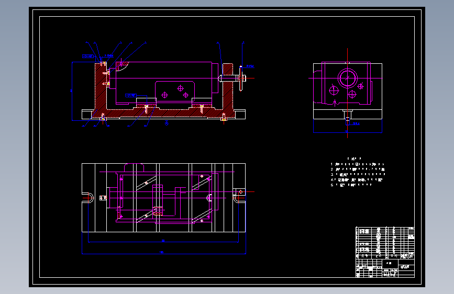Screen dimensions: 454x294
Task: Click the parts list title block table
Action: pos(385,252)
